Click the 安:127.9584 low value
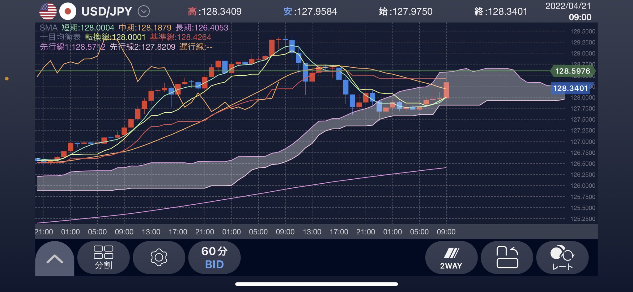The image size is (633, 292). [x=310, y=12]
